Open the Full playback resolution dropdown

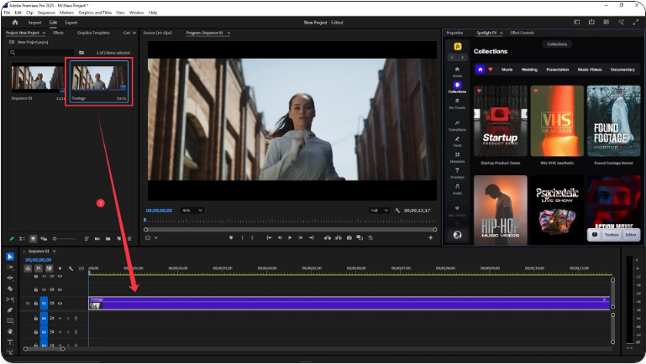[381, 210]
